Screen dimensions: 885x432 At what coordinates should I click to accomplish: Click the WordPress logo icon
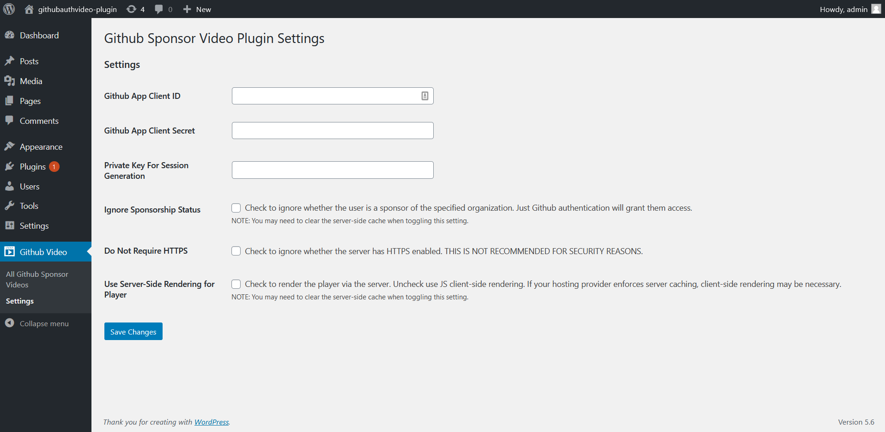[9, 9]
